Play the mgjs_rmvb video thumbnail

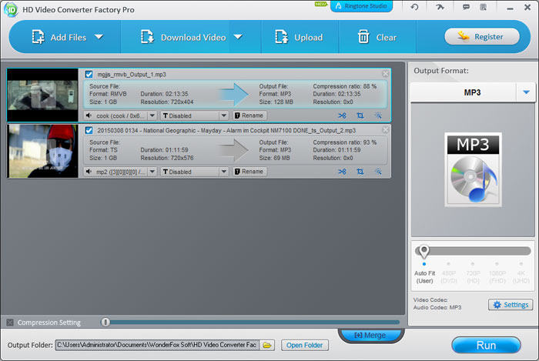click(42, 95)
